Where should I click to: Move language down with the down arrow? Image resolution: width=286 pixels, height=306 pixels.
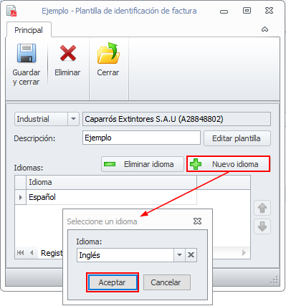coord(262,226)
